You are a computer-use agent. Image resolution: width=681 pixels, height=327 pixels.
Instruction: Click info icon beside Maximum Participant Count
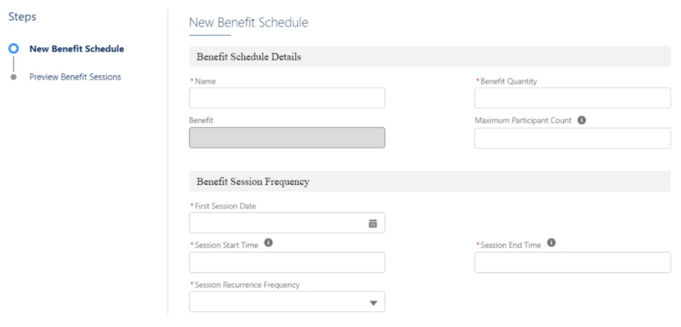582,121
